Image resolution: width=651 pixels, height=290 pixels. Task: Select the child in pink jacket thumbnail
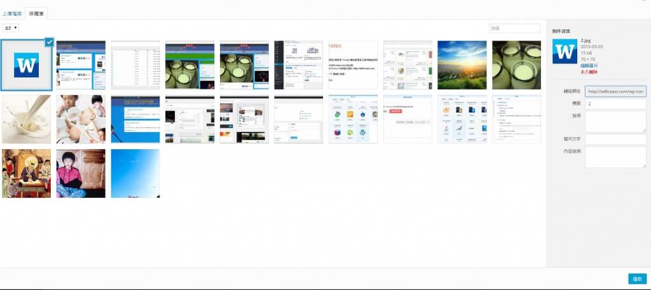coord(81,173)
